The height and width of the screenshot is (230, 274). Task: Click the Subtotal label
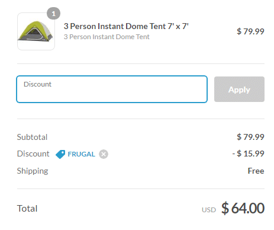pos(32,137)
